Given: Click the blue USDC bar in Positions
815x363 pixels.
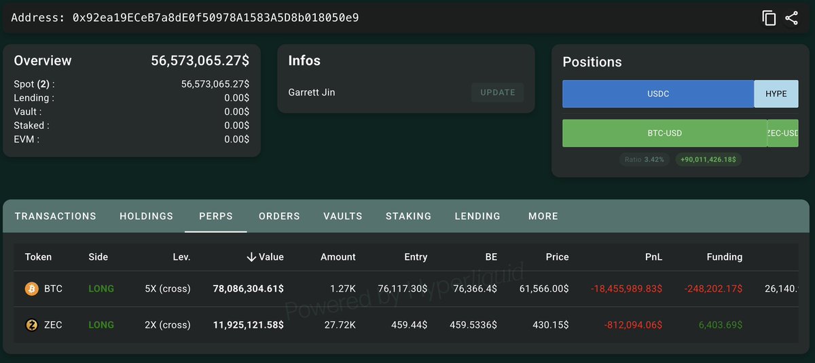Looking at the screenshot, I should point(658,94).
